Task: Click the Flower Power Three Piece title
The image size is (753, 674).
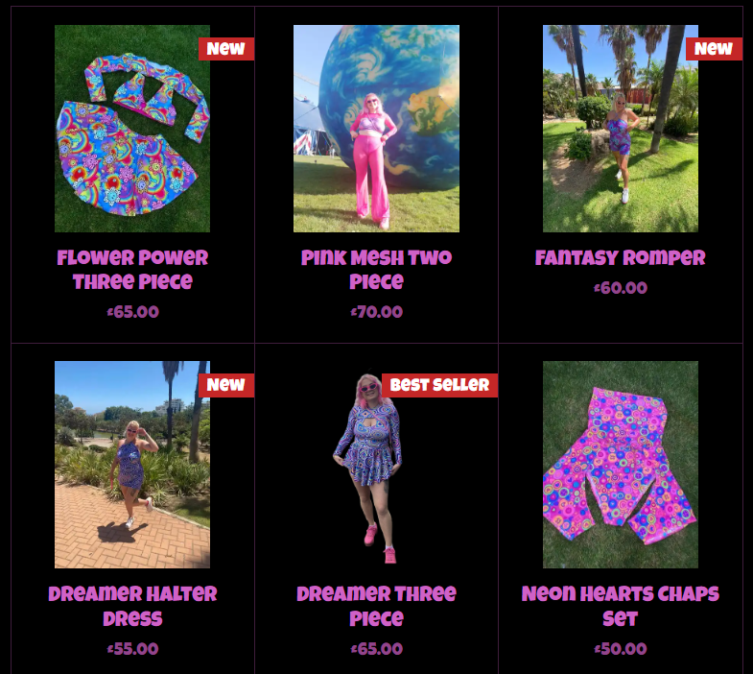Action: click(132, 269)
